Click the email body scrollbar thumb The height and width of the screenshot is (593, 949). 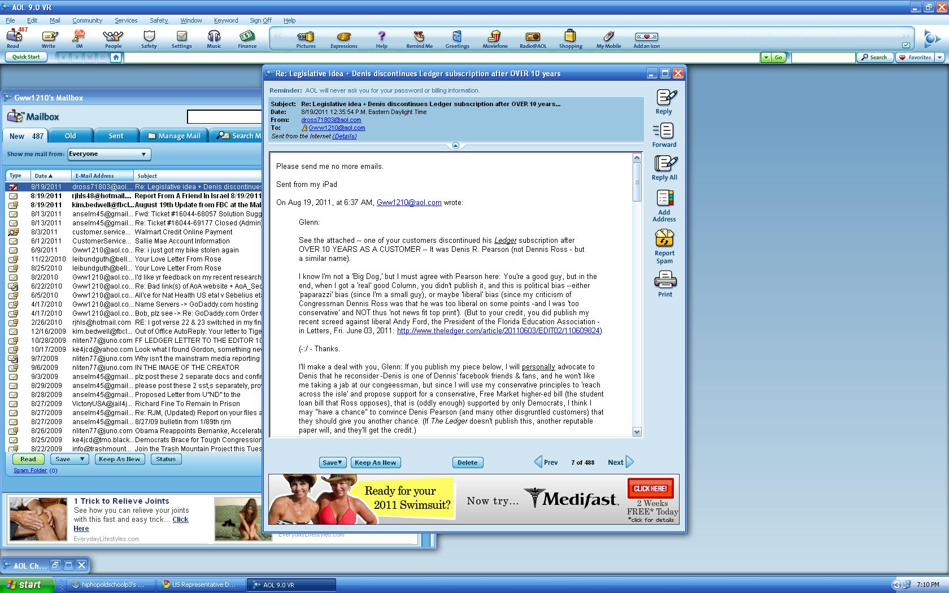(637, 182)
